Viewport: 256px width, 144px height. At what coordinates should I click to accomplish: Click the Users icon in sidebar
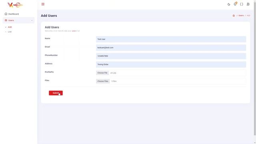6,20
